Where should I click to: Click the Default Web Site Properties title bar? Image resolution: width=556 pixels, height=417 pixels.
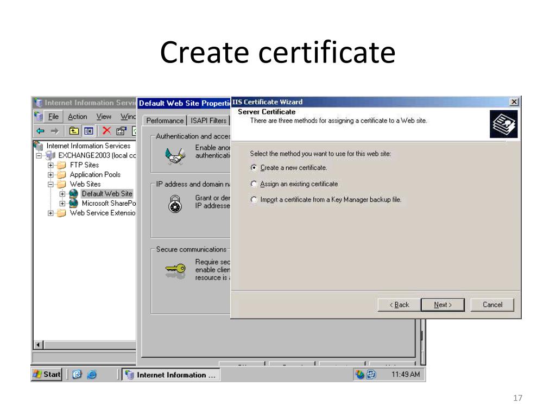(x=185, y=103)
